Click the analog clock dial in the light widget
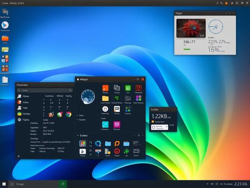The height and width of the screenshot is (188, 250). pos(216,27)
